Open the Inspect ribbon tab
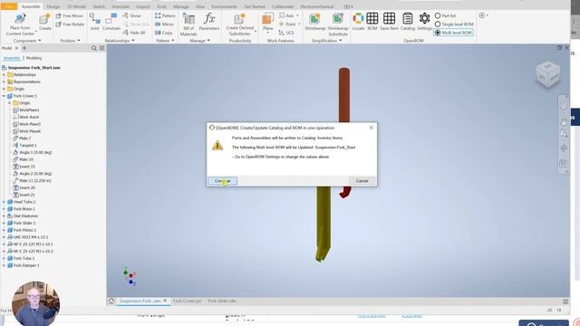 tap(143, 6)
